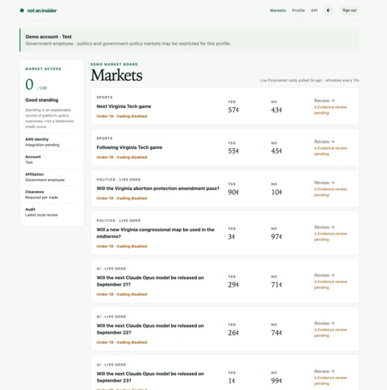
Task: Click the 57¢ YES price
Action: pyautogui.click(x=233, y=110)
